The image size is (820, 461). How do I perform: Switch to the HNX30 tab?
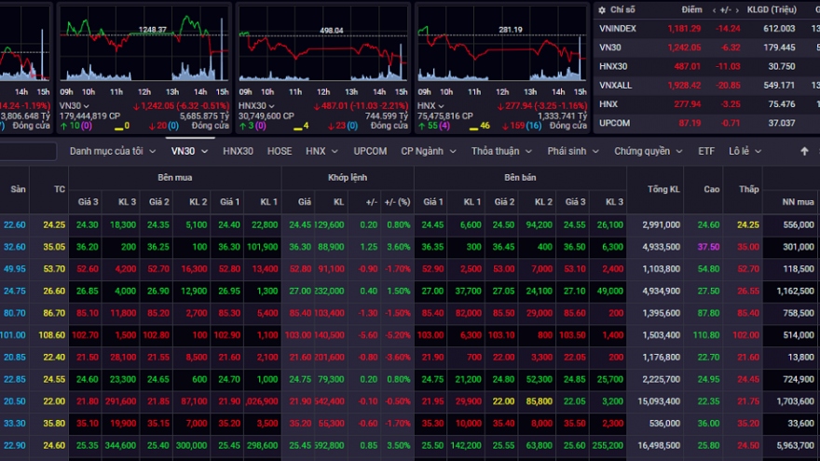coord(238,151)
